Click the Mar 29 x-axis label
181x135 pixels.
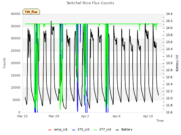click(x=54, y=116)
